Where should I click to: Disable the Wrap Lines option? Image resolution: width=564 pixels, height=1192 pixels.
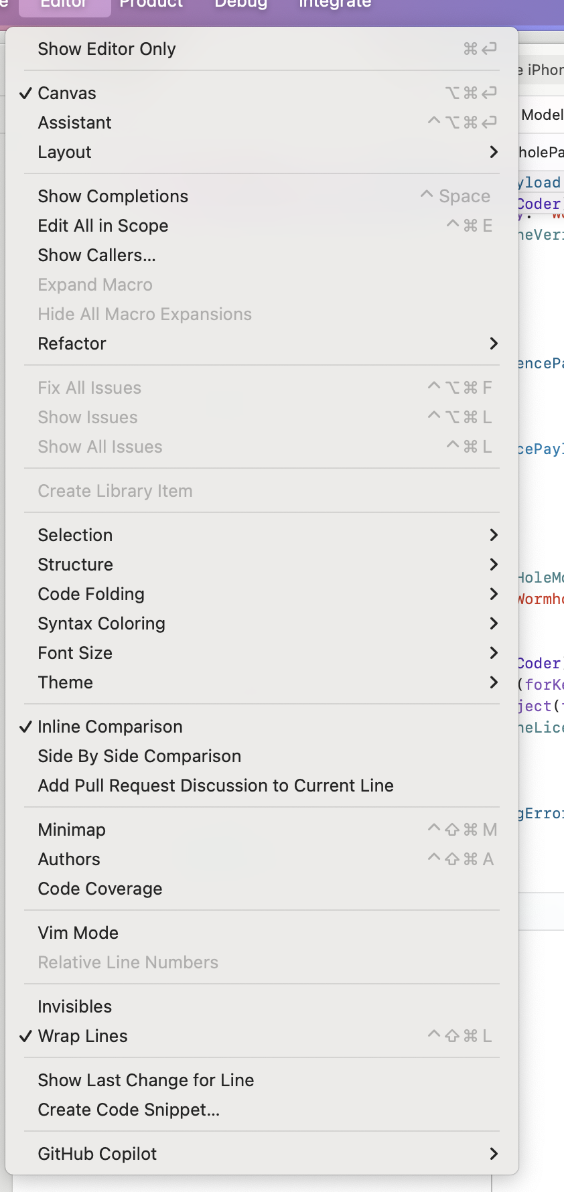point(82,1036)
